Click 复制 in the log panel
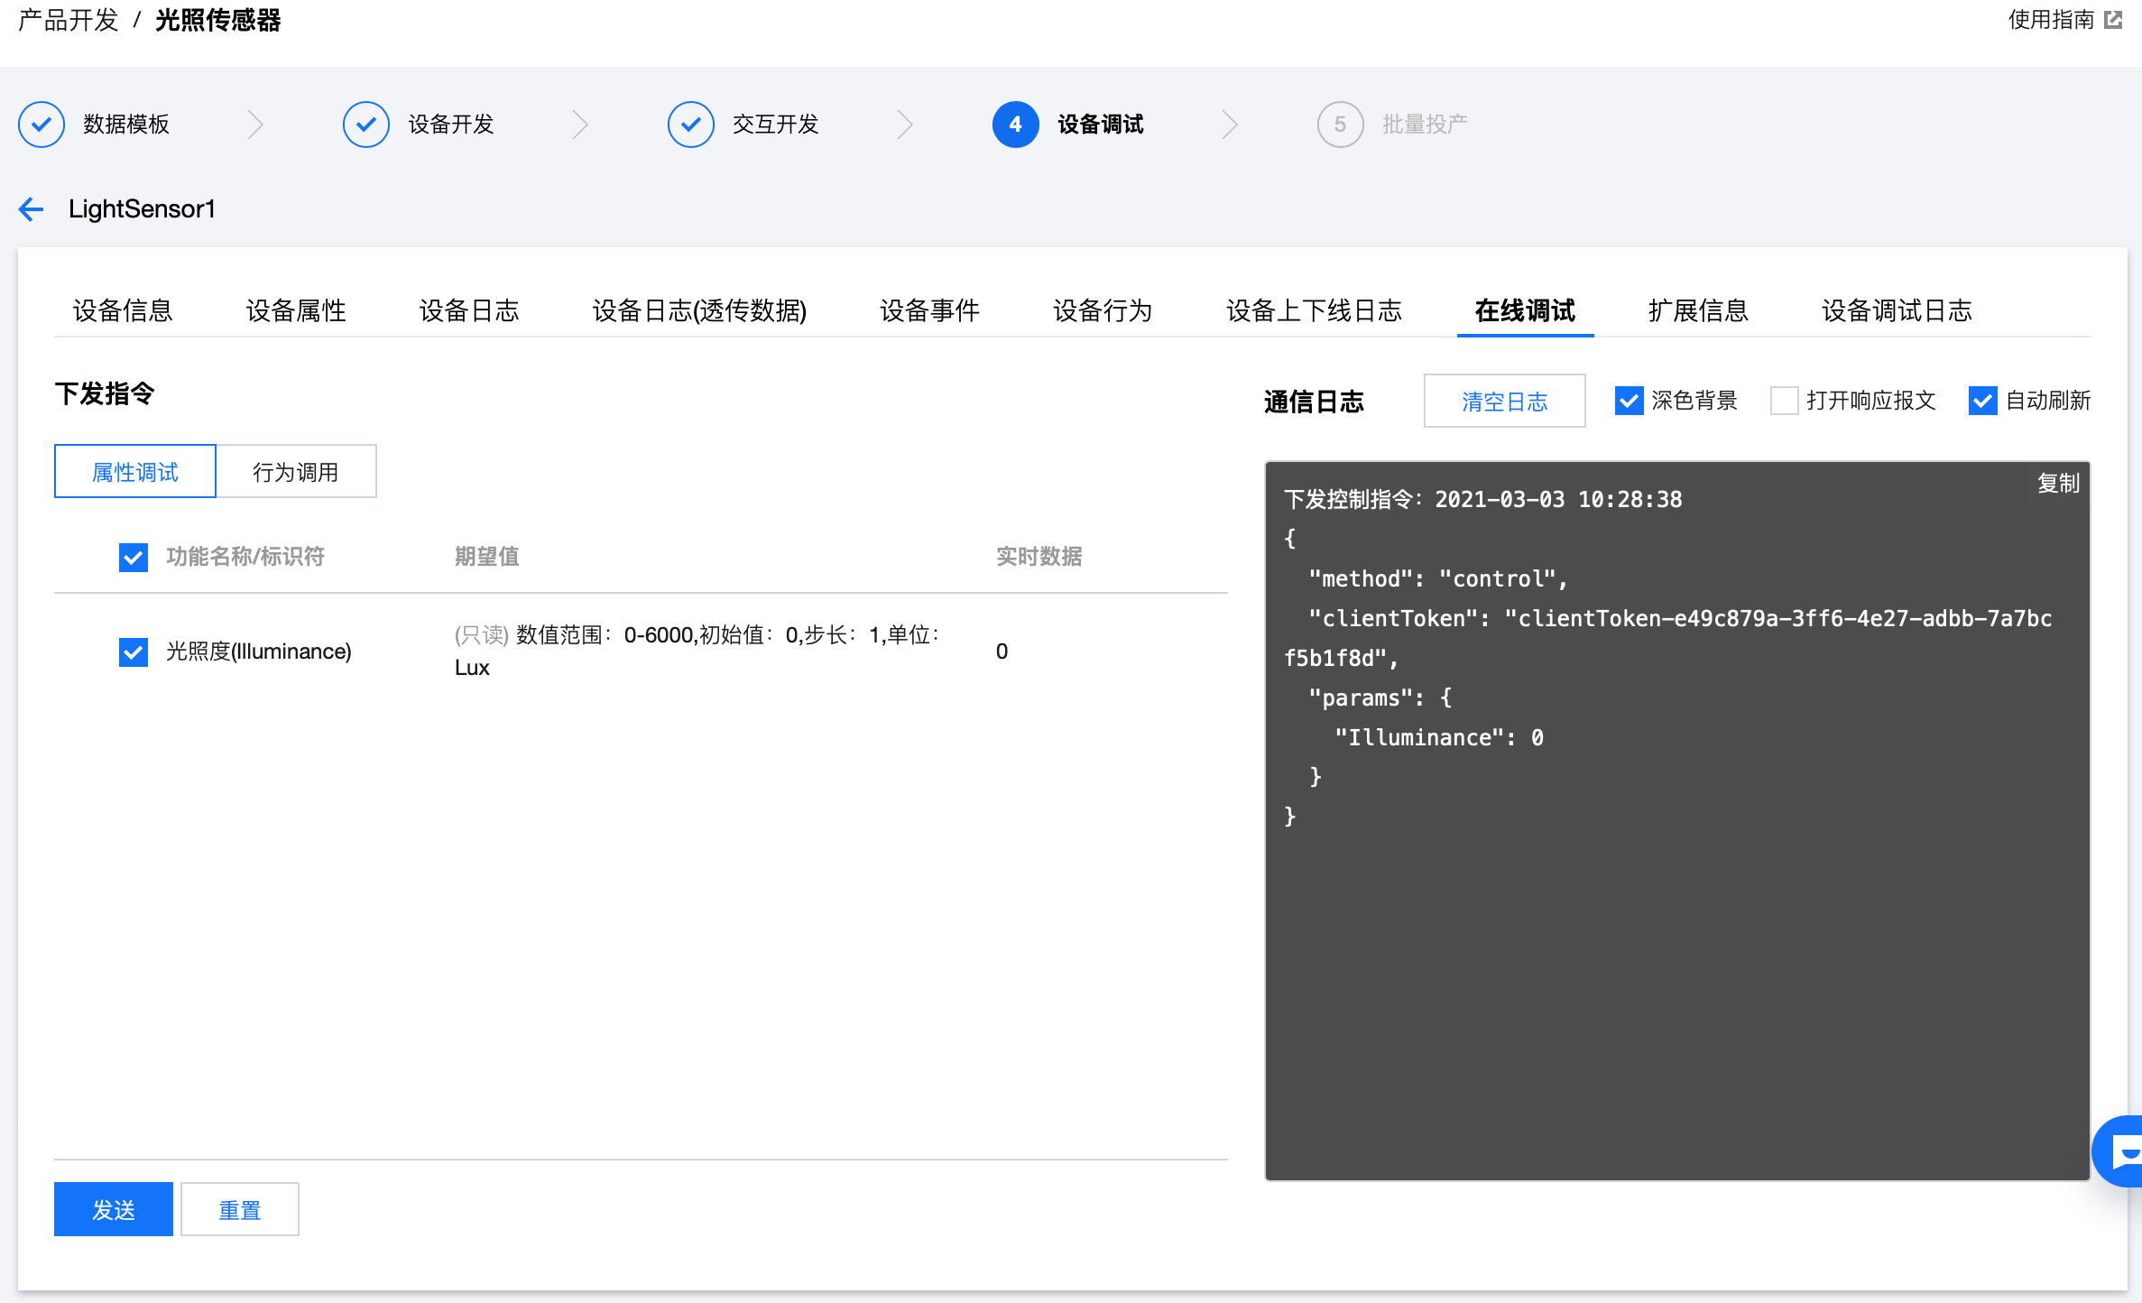2142x1303 pixels. pyautogui.click(x=2058, y=484)
